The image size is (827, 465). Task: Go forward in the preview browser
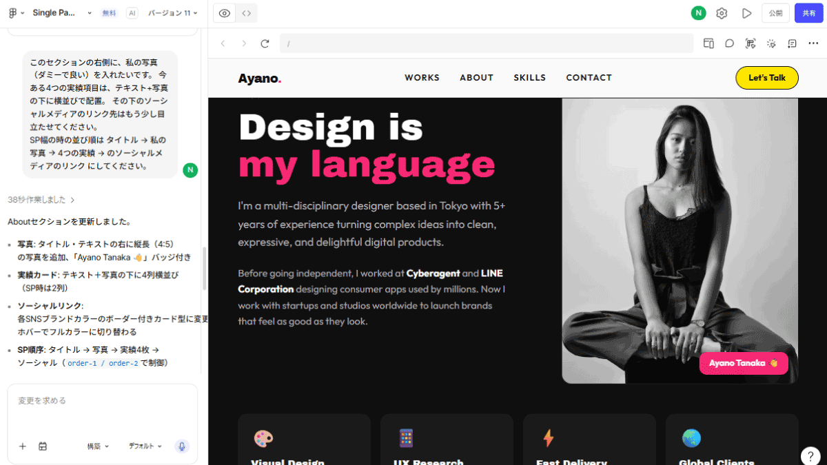[243, 43]
